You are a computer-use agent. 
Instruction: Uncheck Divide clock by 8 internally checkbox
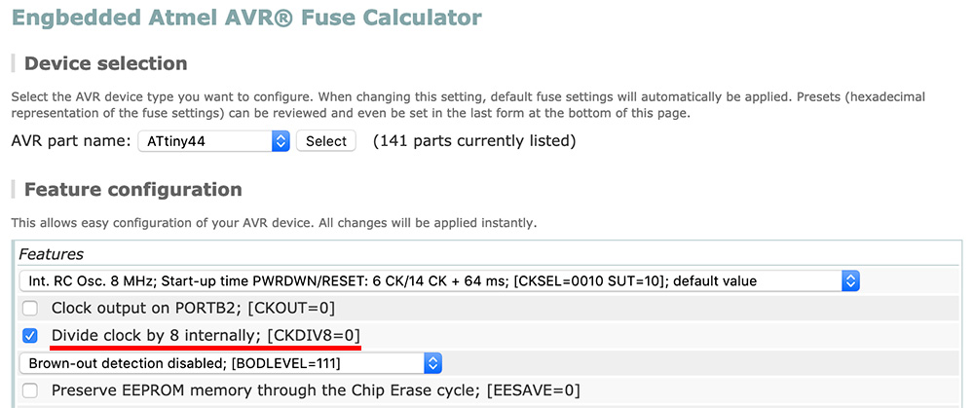(x=30, y=336)
